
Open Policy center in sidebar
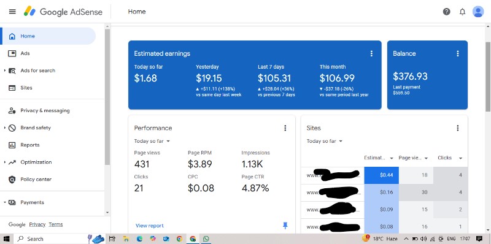coord(36,179)
